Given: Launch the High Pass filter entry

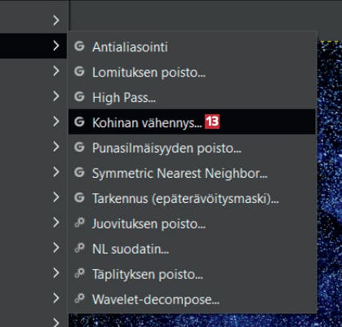Looking at the screenshot, I should 192,97.
